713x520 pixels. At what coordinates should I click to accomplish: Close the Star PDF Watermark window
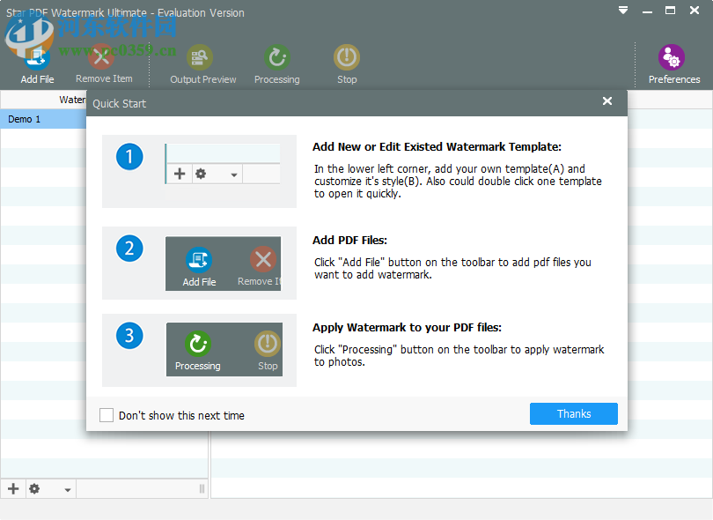click(695, 10)
